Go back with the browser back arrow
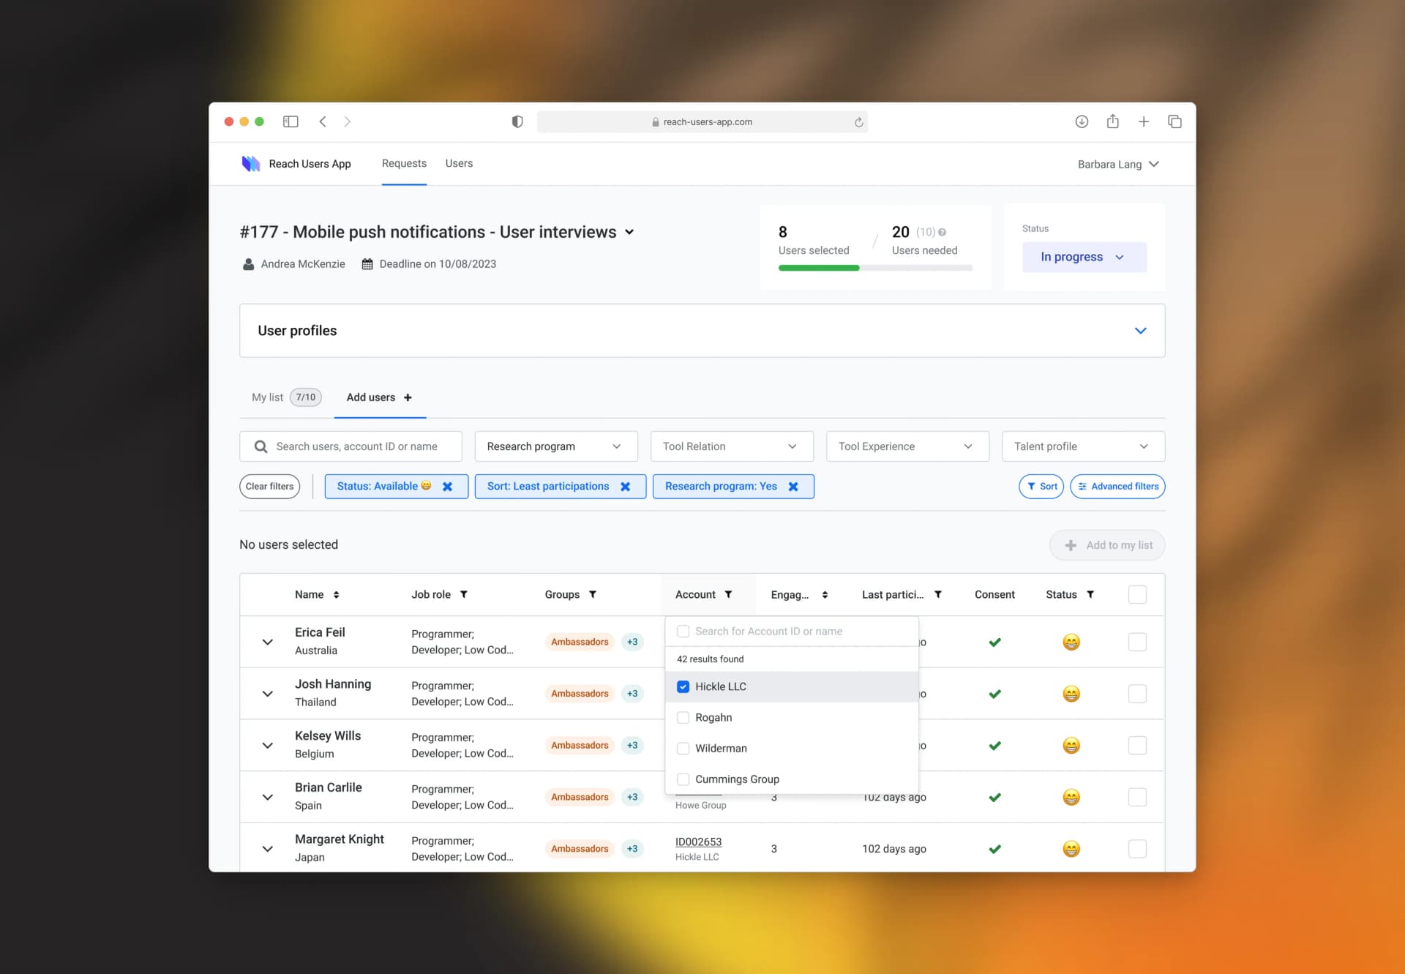This screenshot has width=1405, height=974. 323,121
